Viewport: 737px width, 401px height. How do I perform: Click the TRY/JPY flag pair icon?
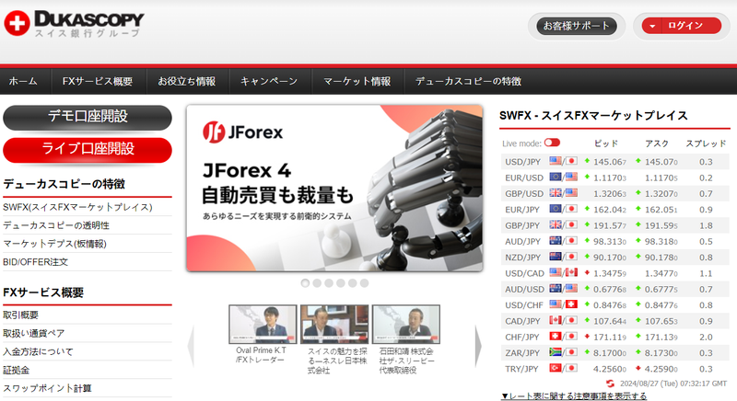(563, 368)
